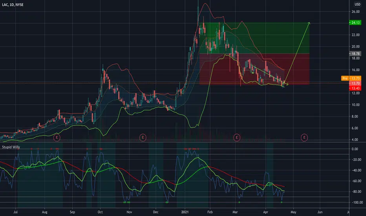Click the 8.00 price axis value
Viewport: 366px width, 216px height.
[x=355, y=117]
